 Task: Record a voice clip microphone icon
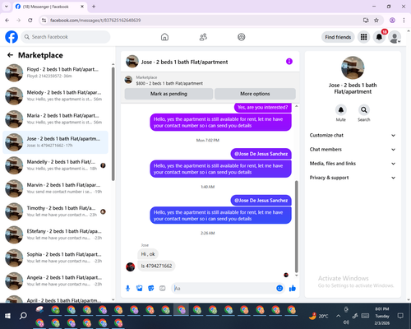(127, 288)
